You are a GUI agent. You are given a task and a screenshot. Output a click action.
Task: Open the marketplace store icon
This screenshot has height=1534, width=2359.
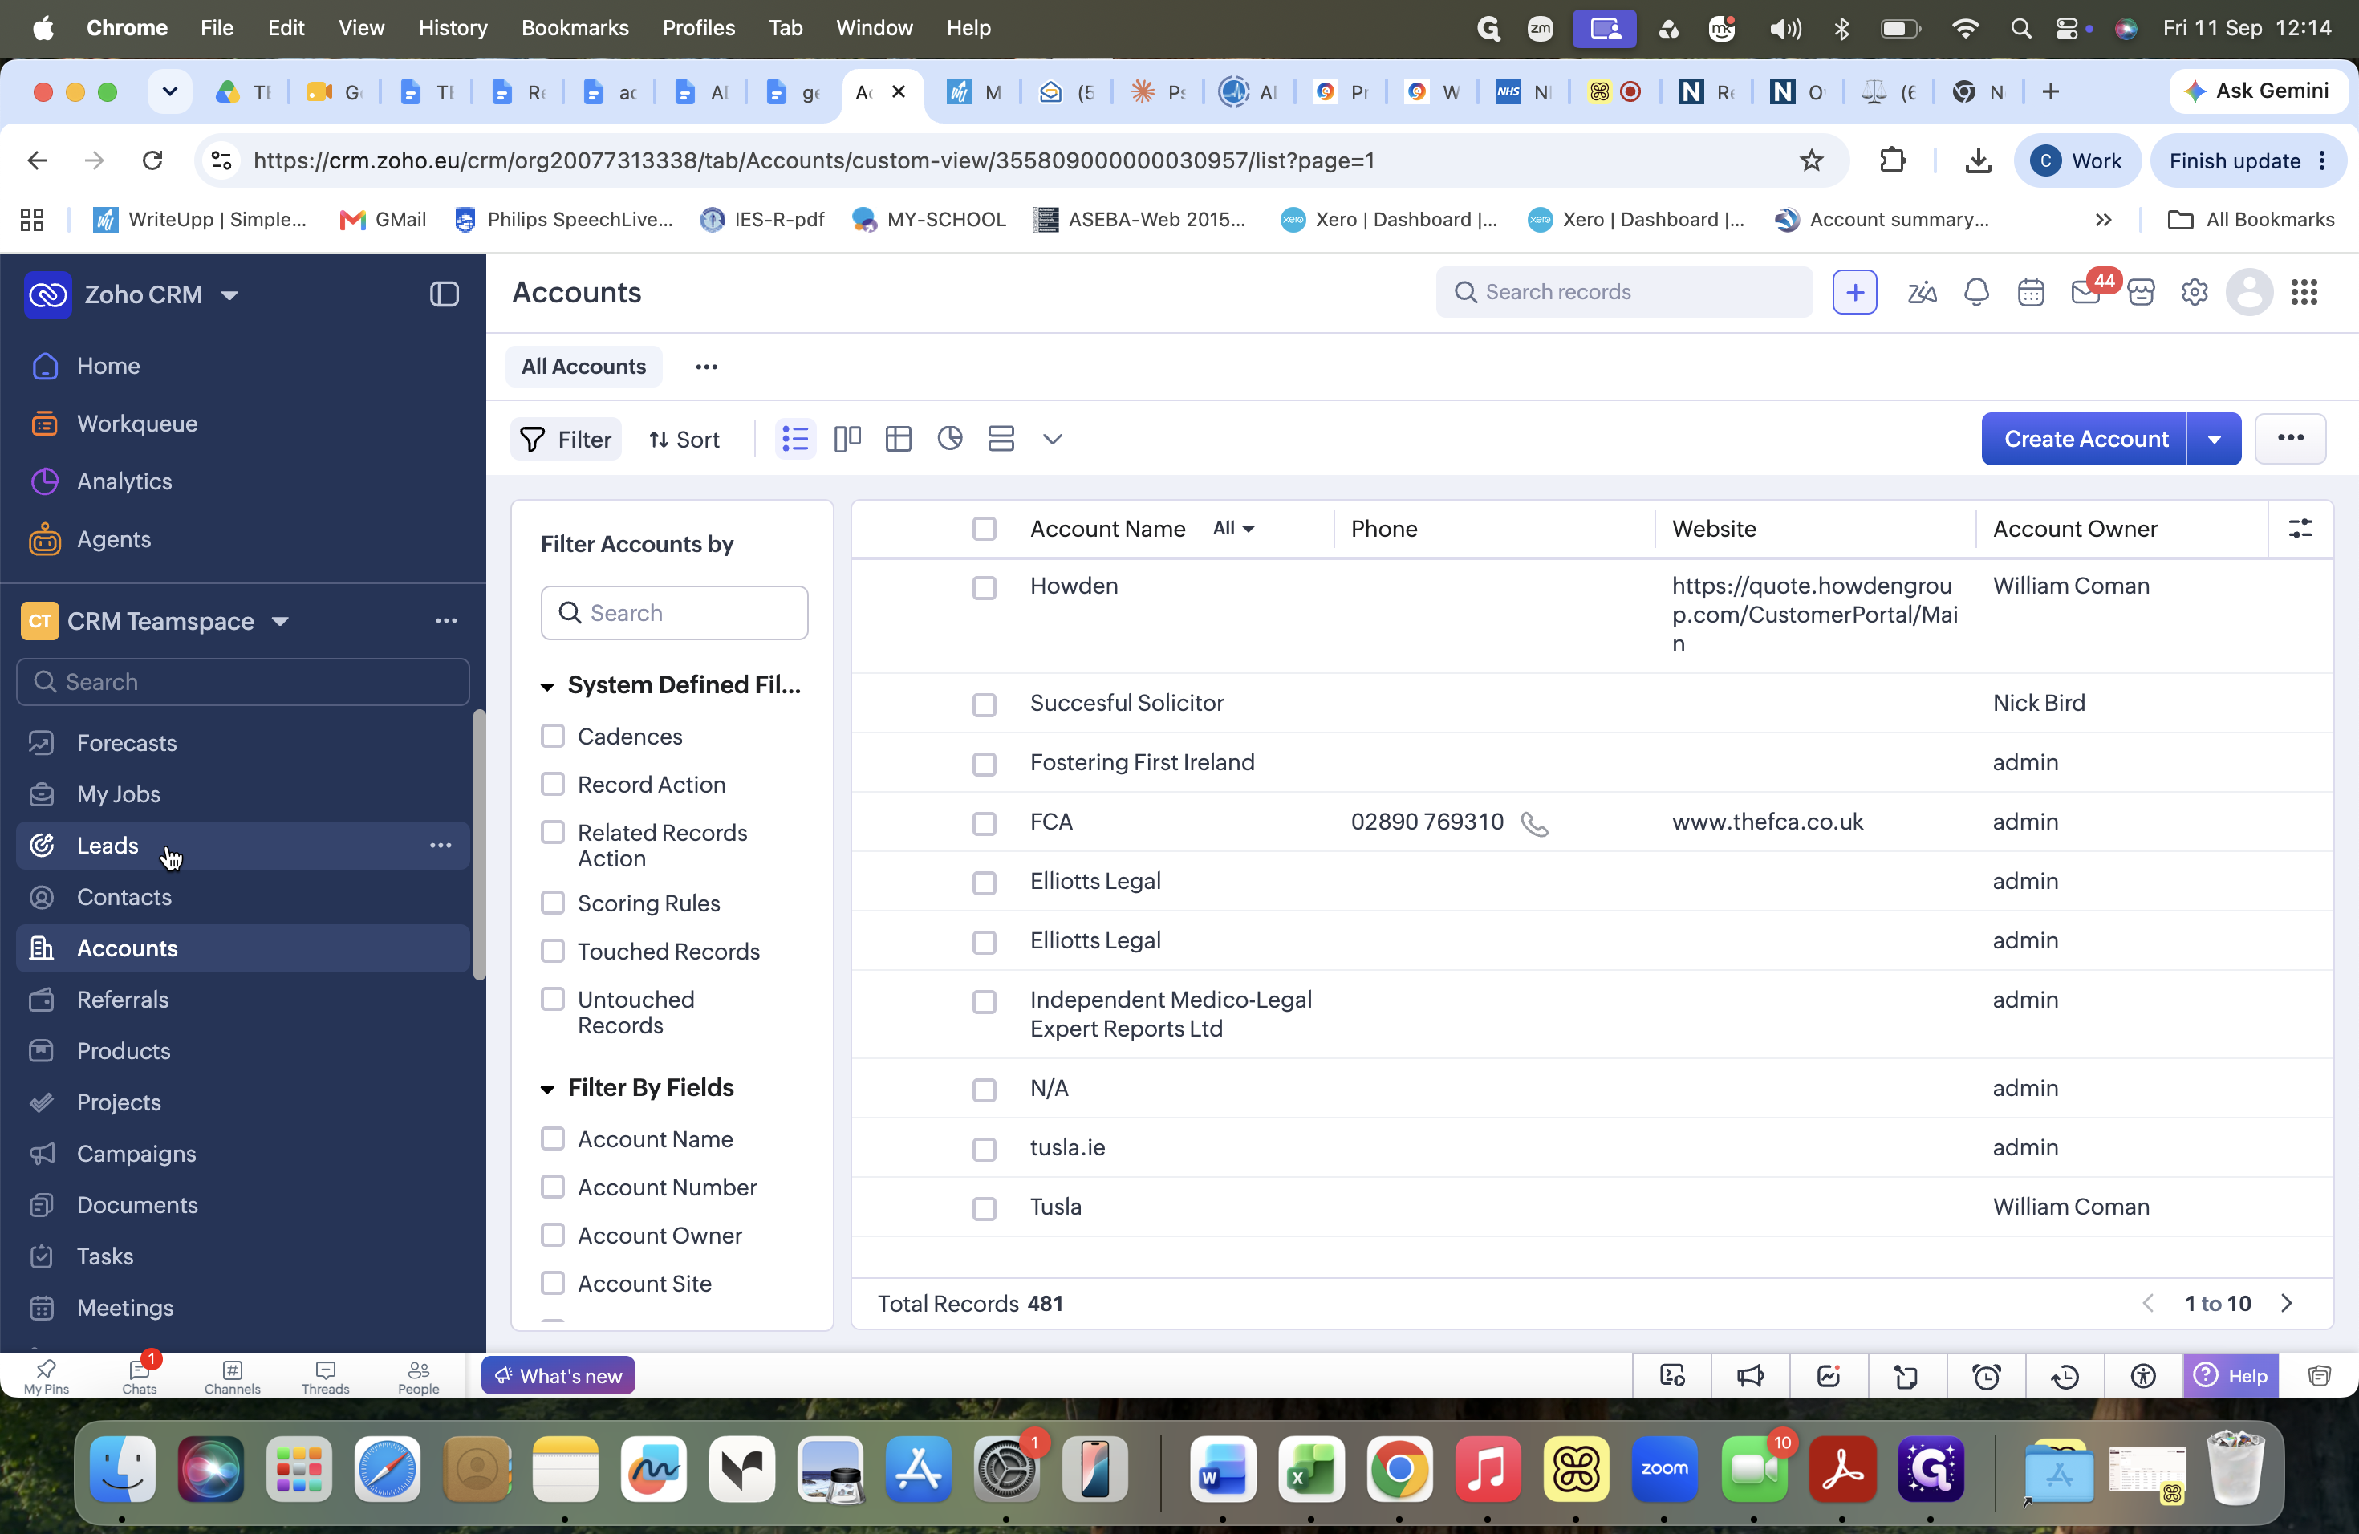(x=2141, y=292)
